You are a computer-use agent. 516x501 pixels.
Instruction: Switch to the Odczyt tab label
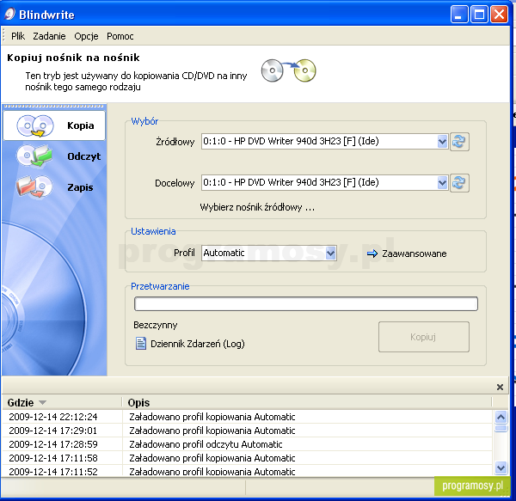(84, 156)
